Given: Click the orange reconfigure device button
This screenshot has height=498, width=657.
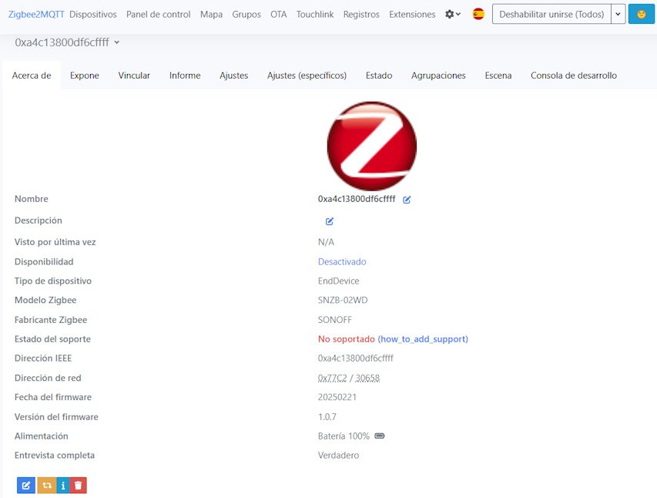Looking at the screenshot, I should [x=46, y=486].
